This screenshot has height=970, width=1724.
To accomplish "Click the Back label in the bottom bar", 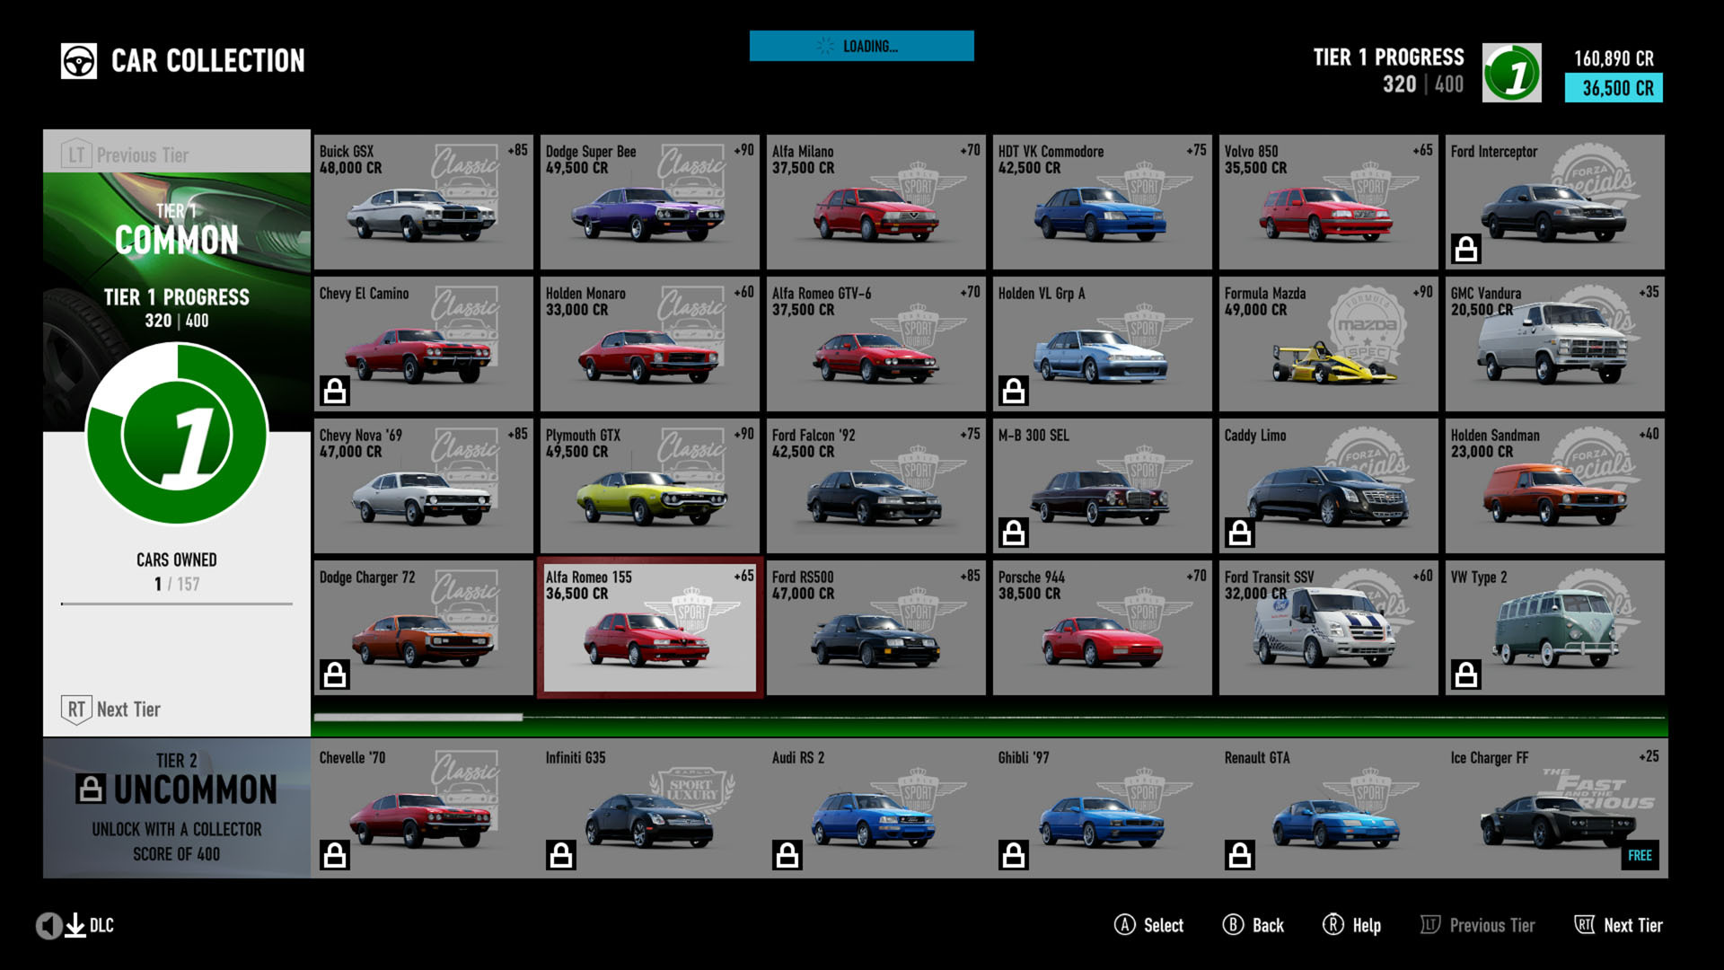I will tap(1268, 925).
